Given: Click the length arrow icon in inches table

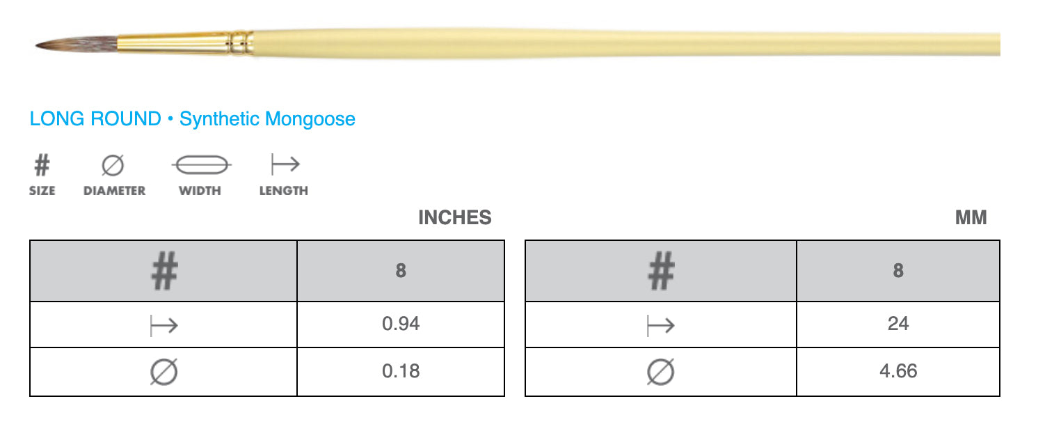Looking at the screenshot, I should 163,325.
